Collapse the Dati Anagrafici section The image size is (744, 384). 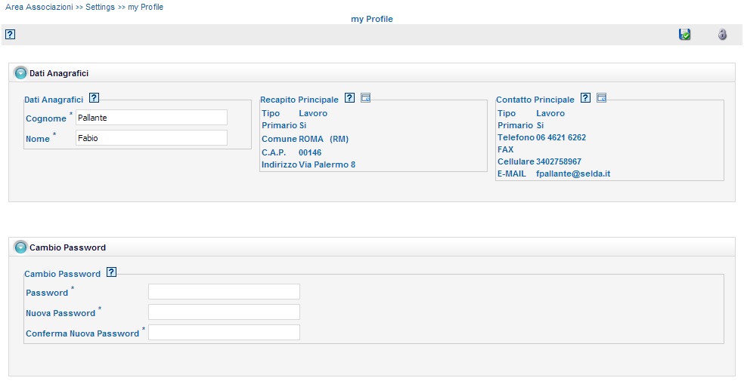coord(20,73)
